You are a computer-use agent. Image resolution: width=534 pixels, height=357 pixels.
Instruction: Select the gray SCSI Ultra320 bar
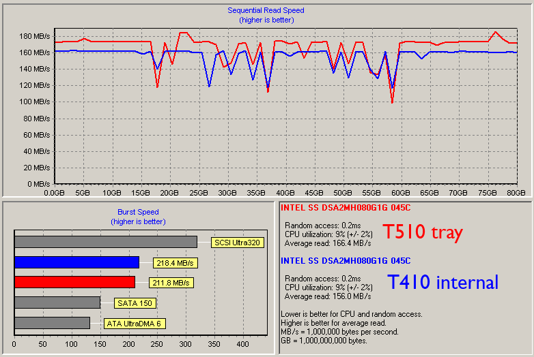pyautogui.click(x=106, y=242)
